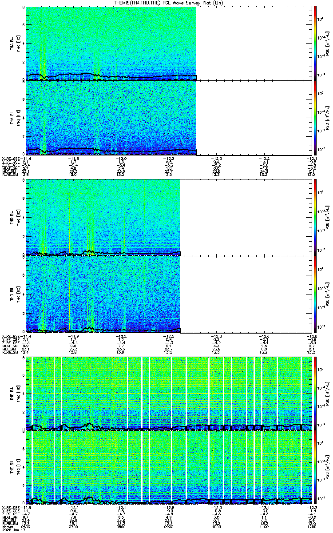Viewport: 333px width, 533px height.
Task: Click the THA B-parallel spectrogram panel
Action: pyautogui.click(x=168, y=118)
